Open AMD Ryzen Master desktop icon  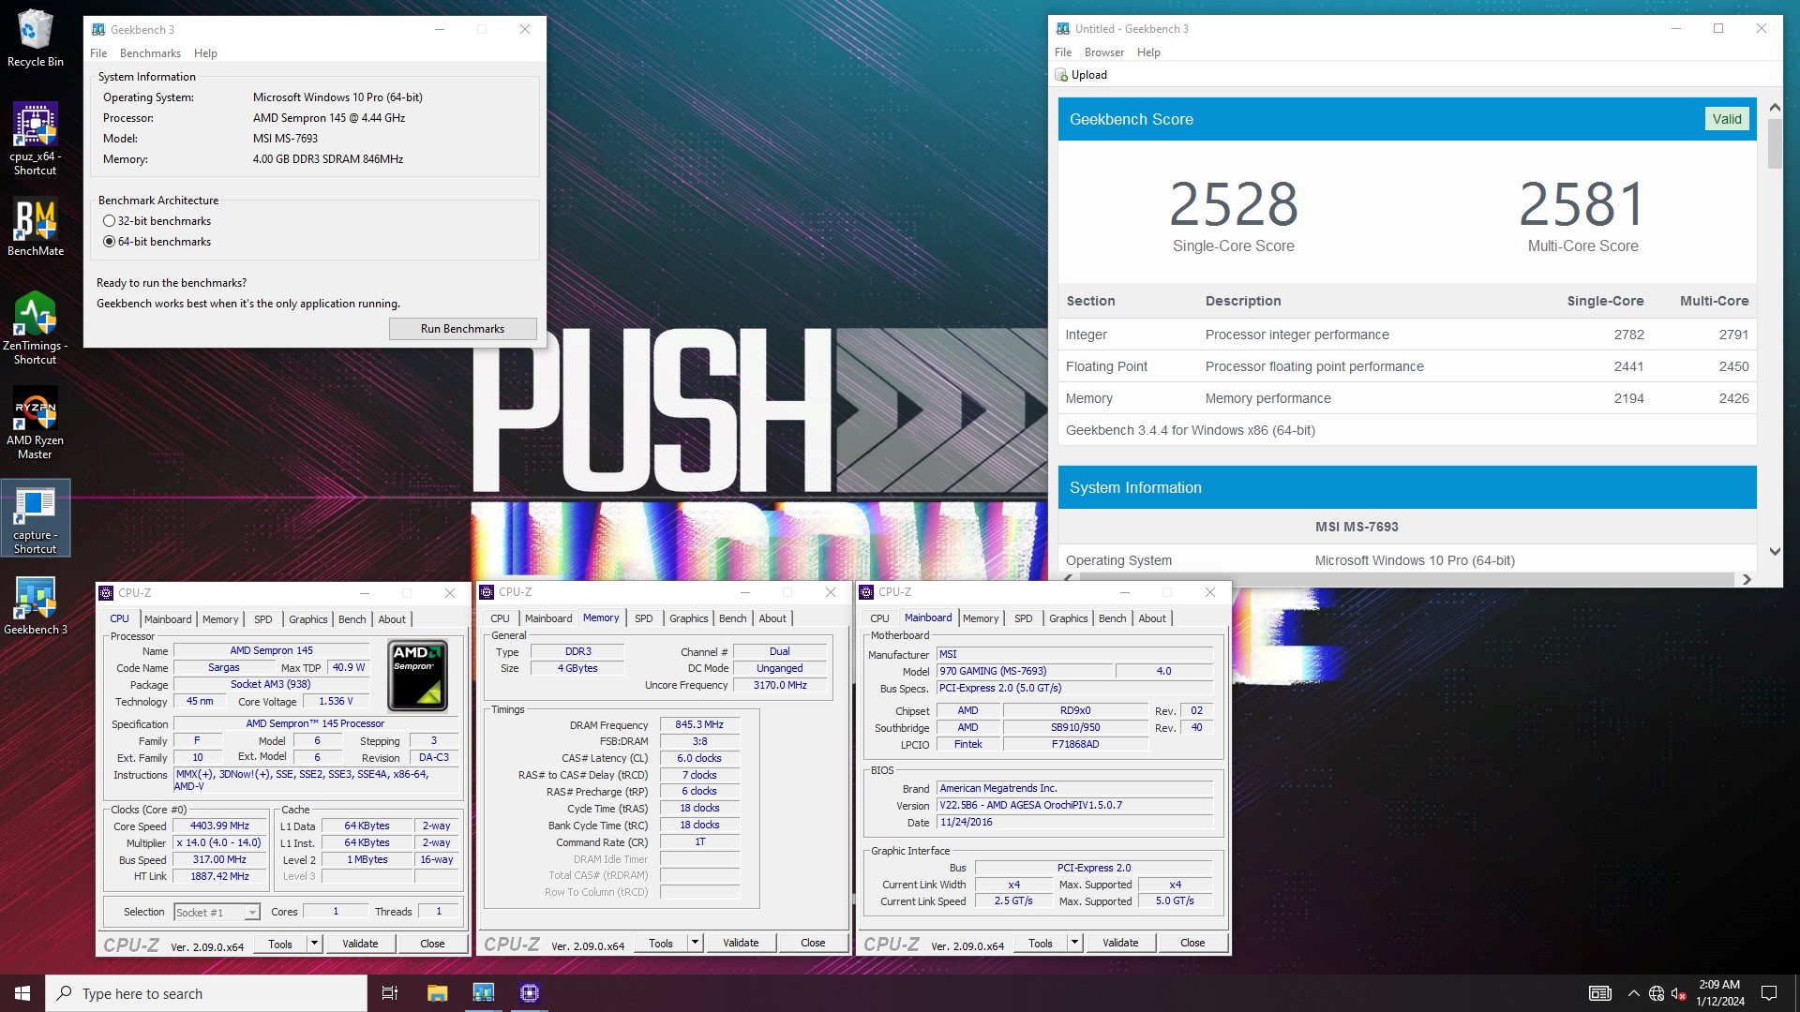coord(35,424)
